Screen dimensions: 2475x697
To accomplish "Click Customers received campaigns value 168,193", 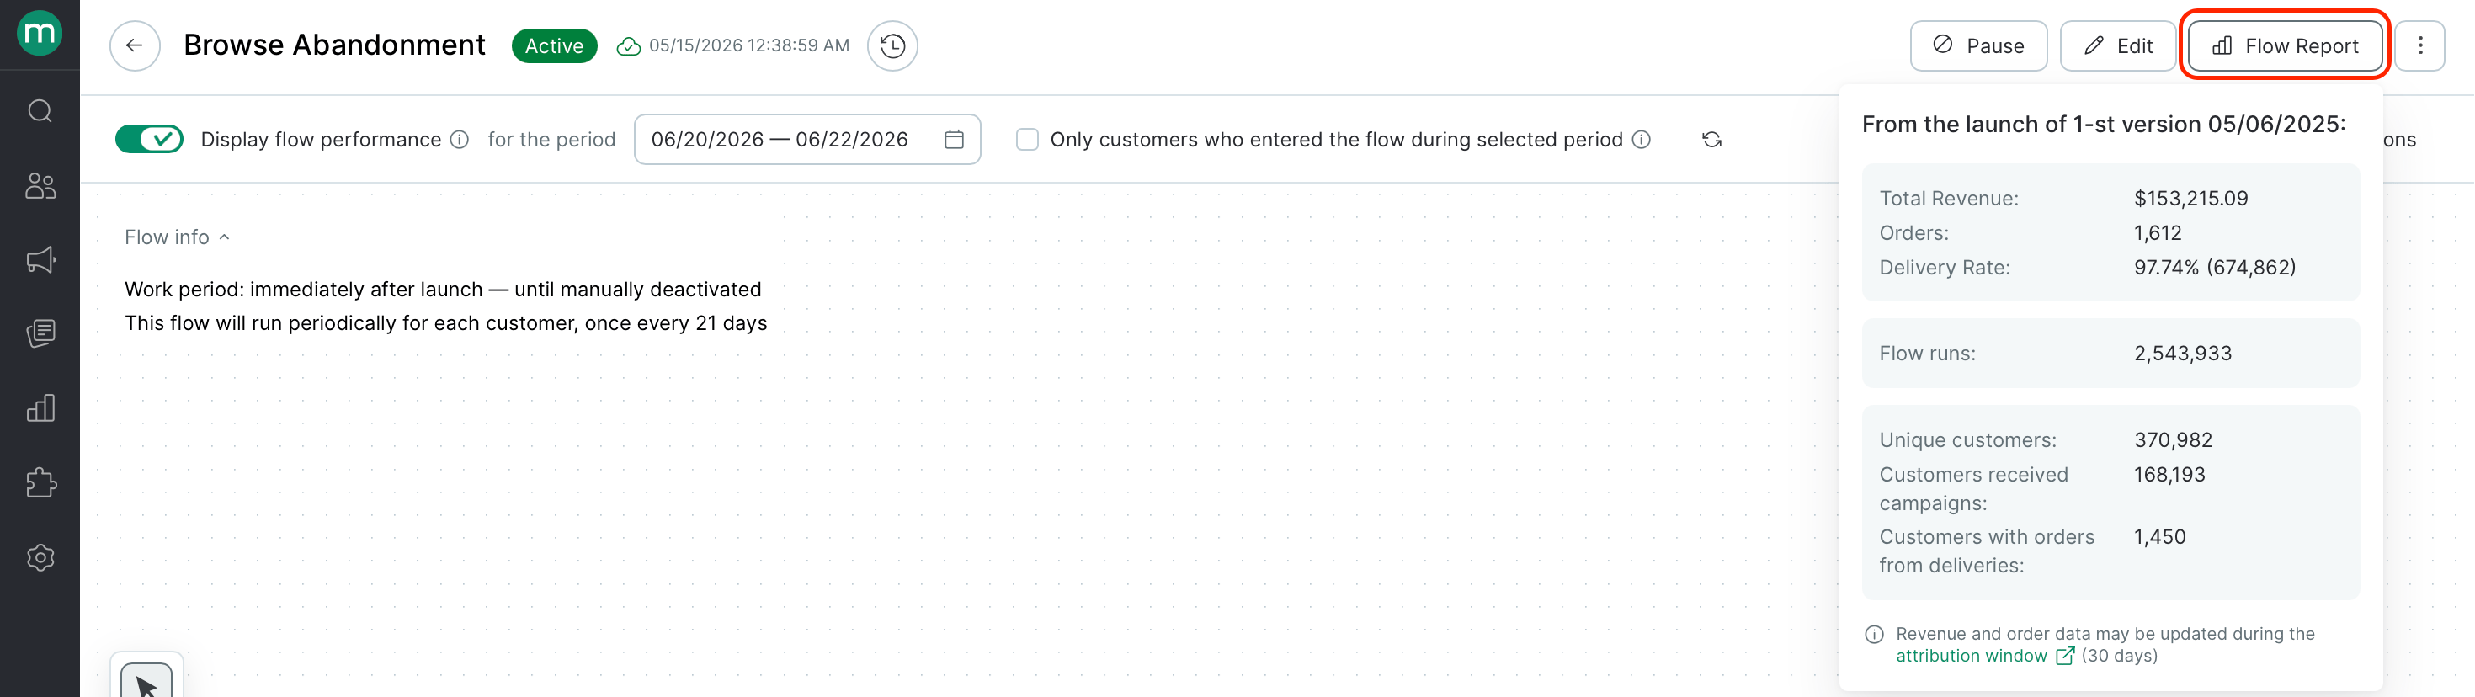I will pyautogui.click(x=2169, y=474).
